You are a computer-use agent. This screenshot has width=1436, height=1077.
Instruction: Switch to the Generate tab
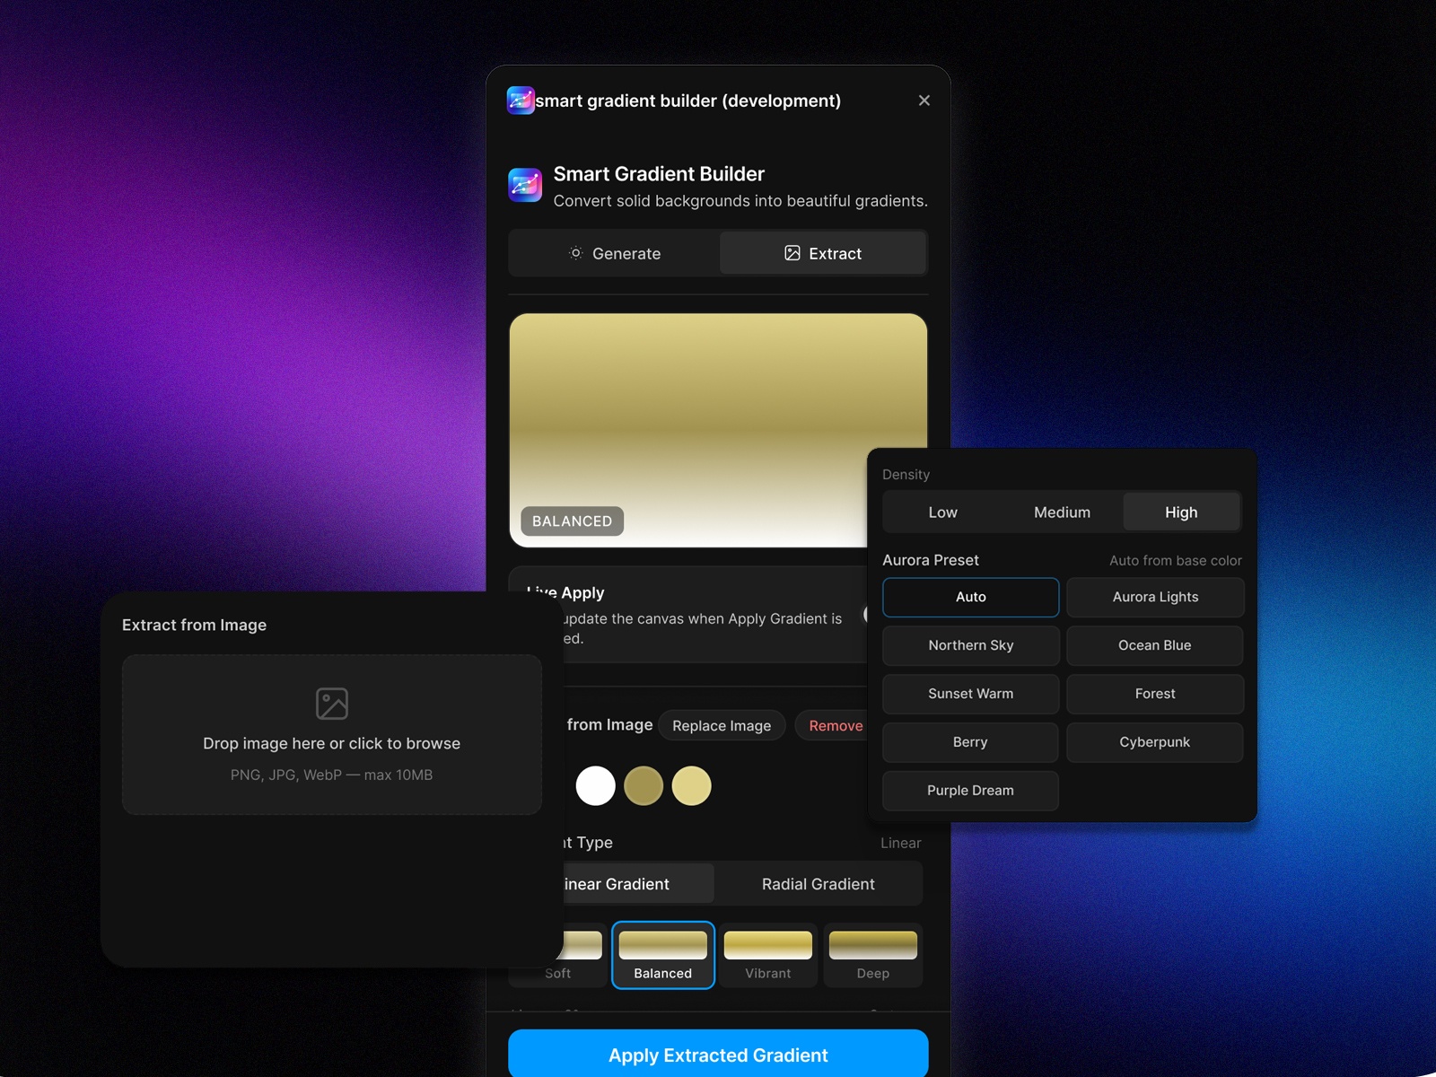[613, 253]
